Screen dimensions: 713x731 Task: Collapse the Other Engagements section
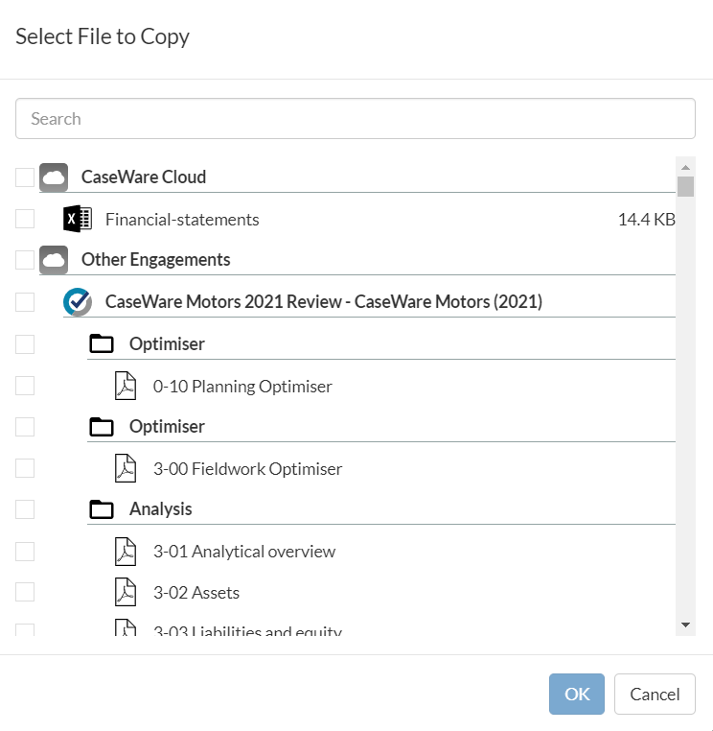[x=155, y=260]
